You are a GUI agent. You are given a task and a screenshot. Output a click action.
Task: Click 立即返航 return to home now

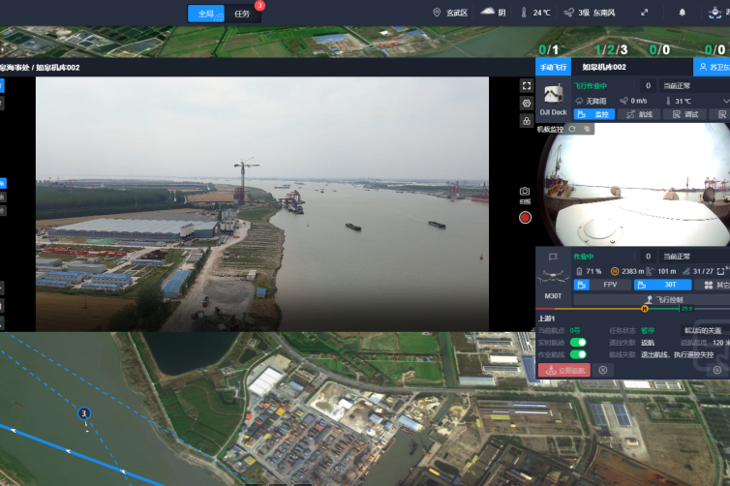564,371
